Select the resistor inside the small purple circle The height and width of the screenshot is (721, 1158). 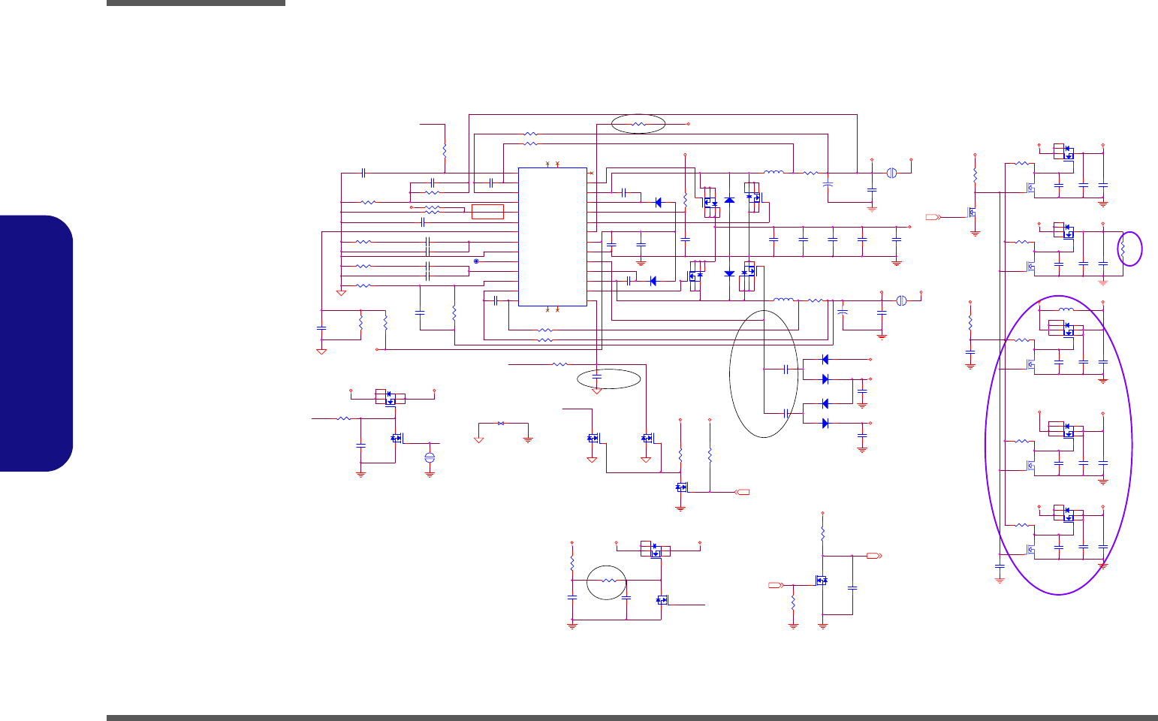coord(1123,249)
